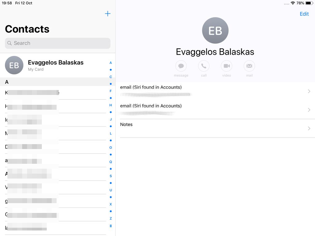Image resolution: width=315 pixels, height=236 pixels.
Task: Select the section header A in the list
Action: (x=7, y=82)
